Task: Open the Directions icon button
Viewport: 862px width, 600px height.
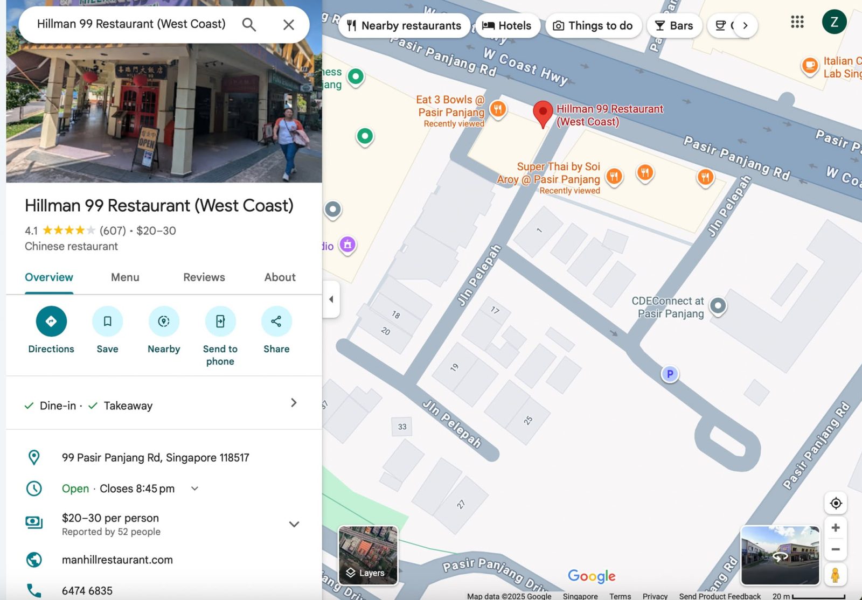Action: [51, 321]
